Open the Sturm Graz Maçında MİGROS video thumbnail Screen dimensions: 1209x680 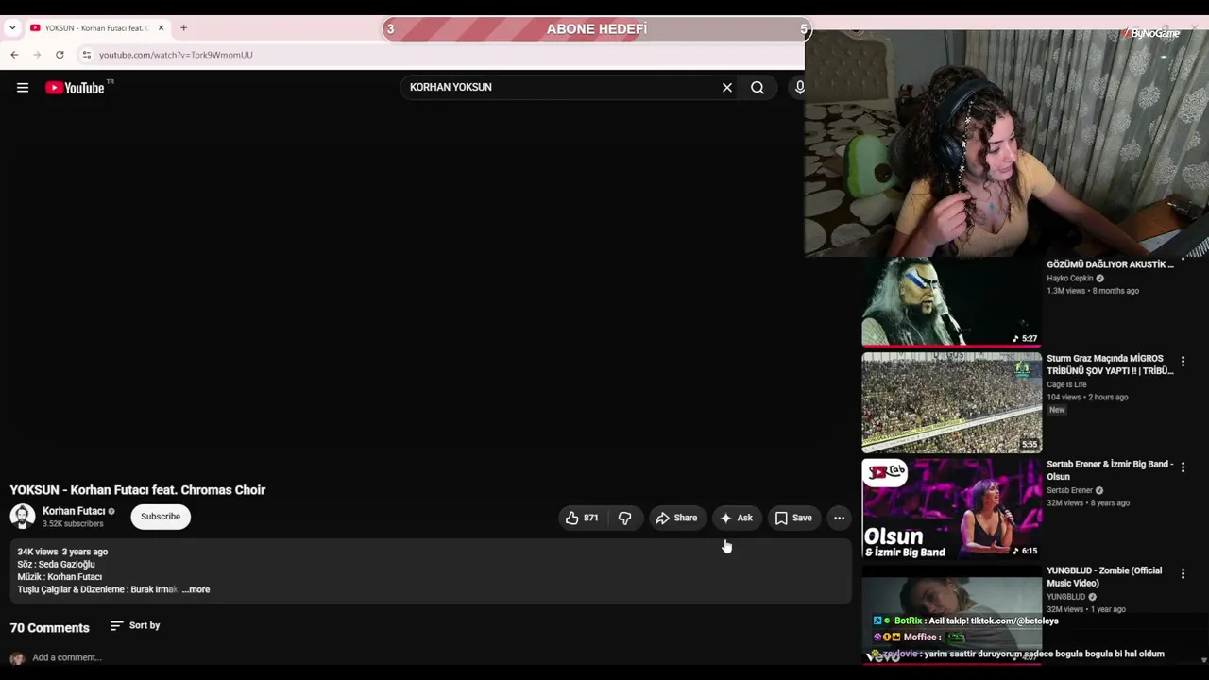952,402
